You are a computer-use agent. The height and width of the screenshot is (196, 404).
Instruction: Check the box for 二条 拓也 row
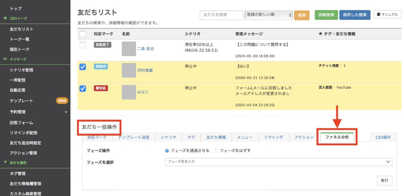tap(82, 45)
